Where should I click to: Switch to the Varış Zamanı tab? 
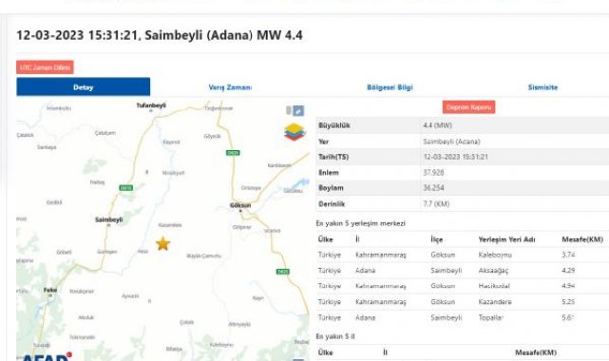pyautogui.click(x=230, y=87)
